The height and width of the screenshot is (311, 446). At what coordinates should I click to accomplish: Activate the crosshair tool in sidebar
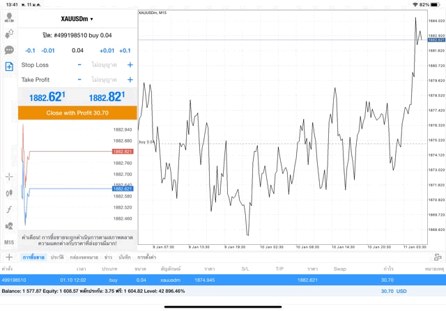point(9,177)
